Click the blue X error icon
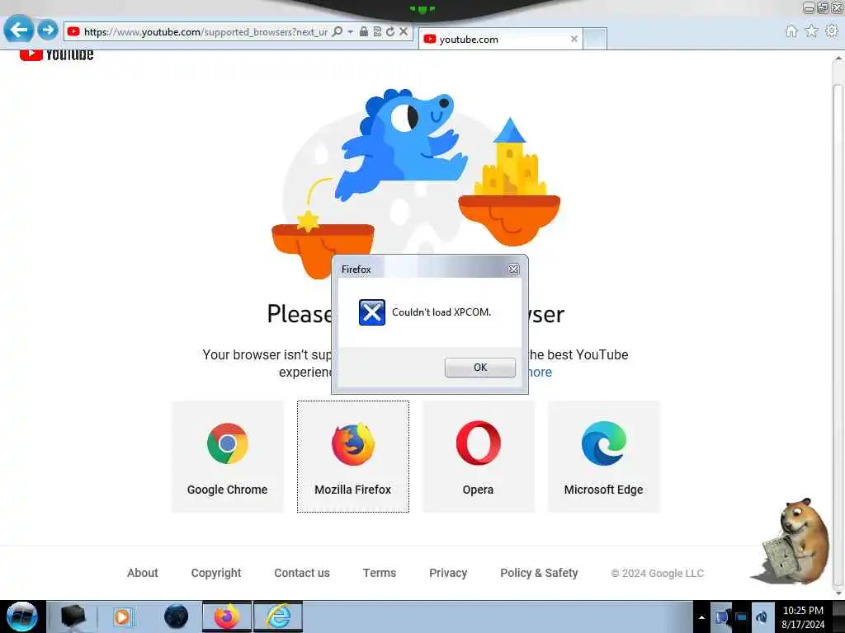Image resolution: width=845 pixels, height=633 pixels. (x=372, y=312)
